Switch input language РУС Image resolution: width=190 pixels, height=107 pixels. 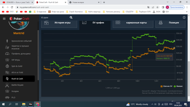coord(171,104)
